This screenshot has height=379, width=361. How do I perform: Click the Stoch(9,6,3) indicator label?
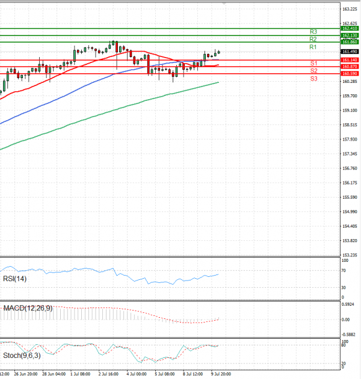coord(22,356)
